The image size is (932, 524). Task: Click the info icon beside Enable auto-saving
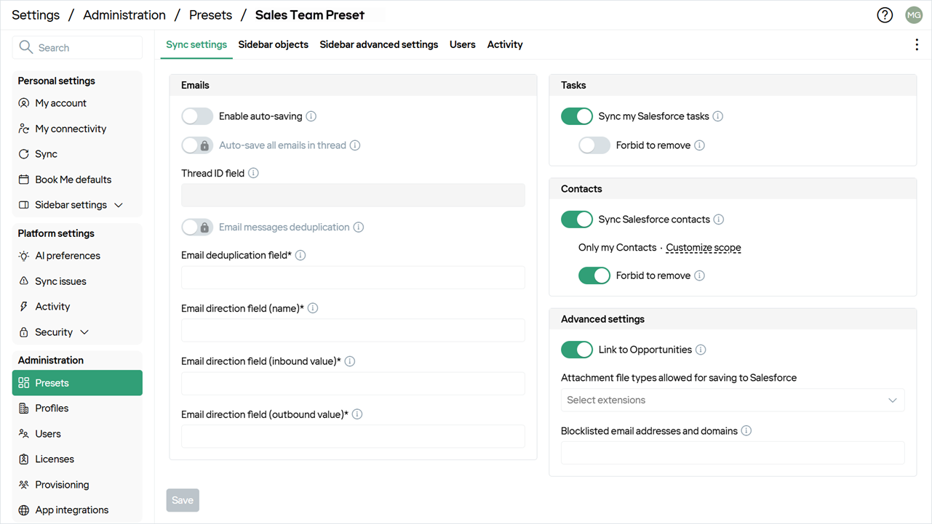pos(311,116)
